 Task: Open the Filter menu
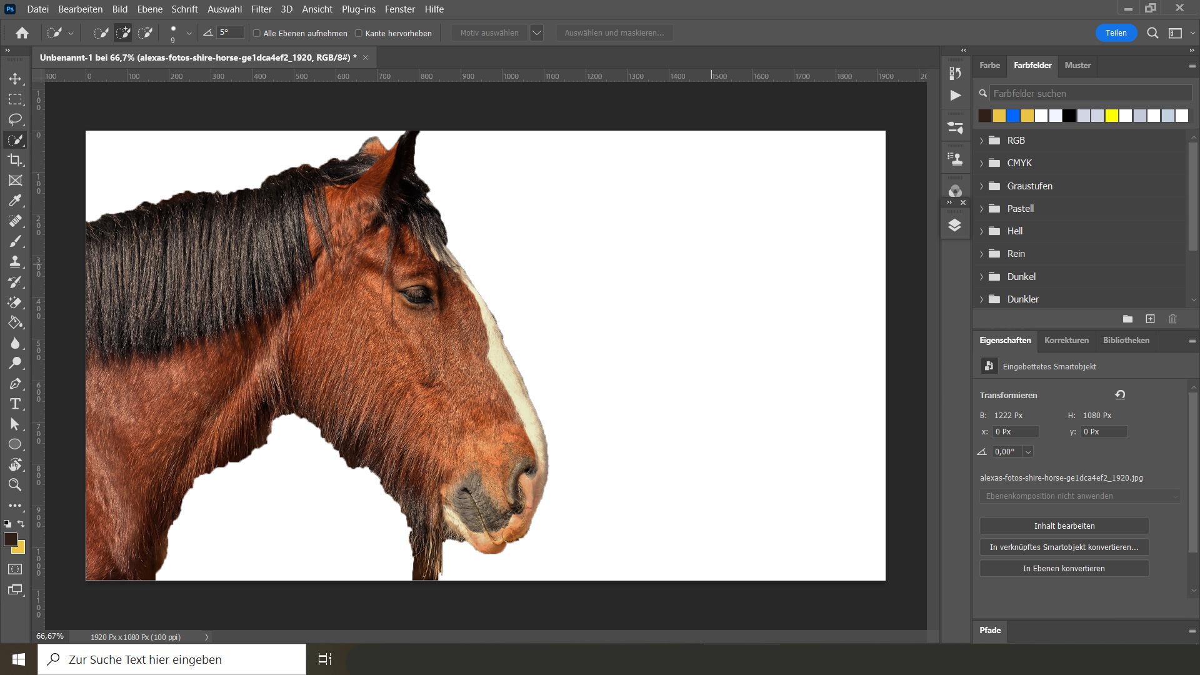point(261,9)
